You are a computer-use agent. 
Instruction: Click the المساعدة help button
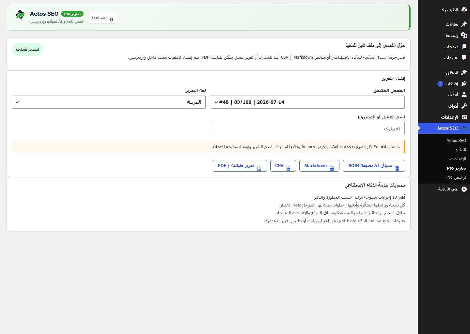coord(102,18)
